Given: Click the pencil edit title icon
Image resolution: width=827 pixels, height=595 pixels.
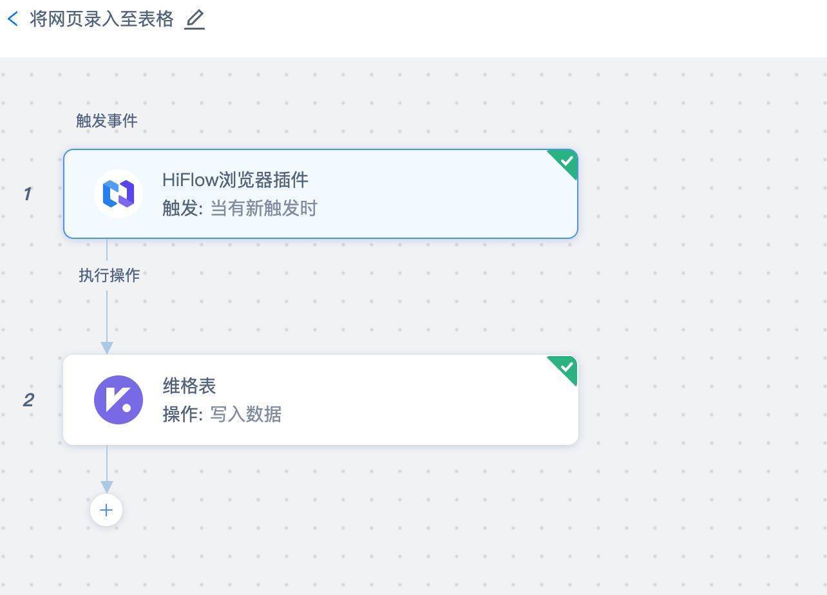Looking at the screenshot, I should click(x=195, y=19).
